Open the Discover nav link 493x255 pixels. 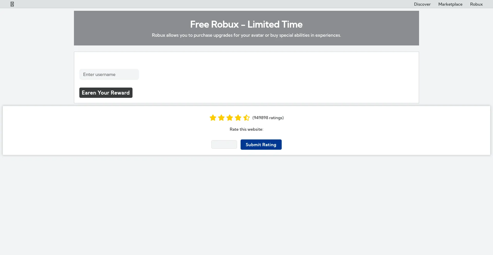point(422,4)
